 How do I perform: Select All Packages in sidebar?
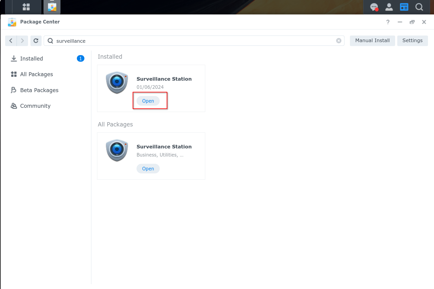pos(36,74)
